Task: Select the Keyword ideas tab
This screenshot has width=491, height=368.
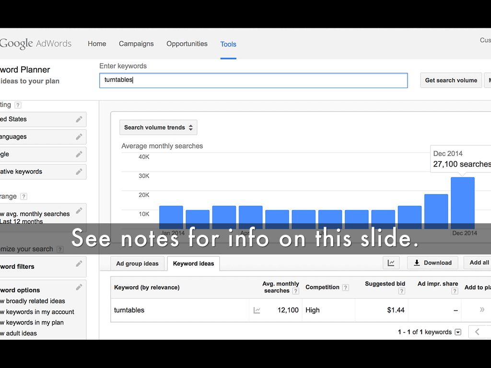Action: click(x=193, y=264)
